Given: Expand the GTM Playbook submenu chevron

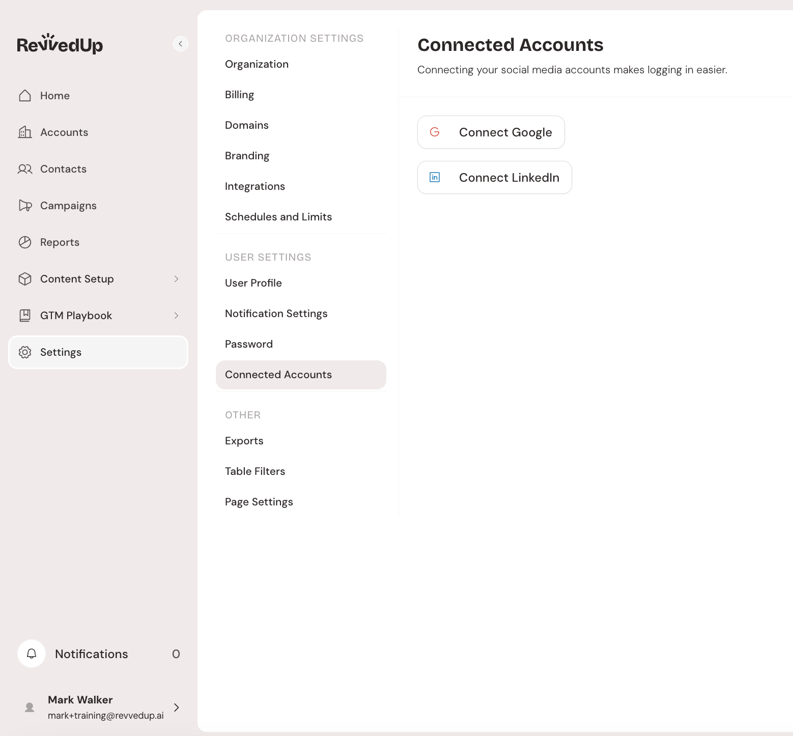Looking at the screenshot, I should click(176, 316).
